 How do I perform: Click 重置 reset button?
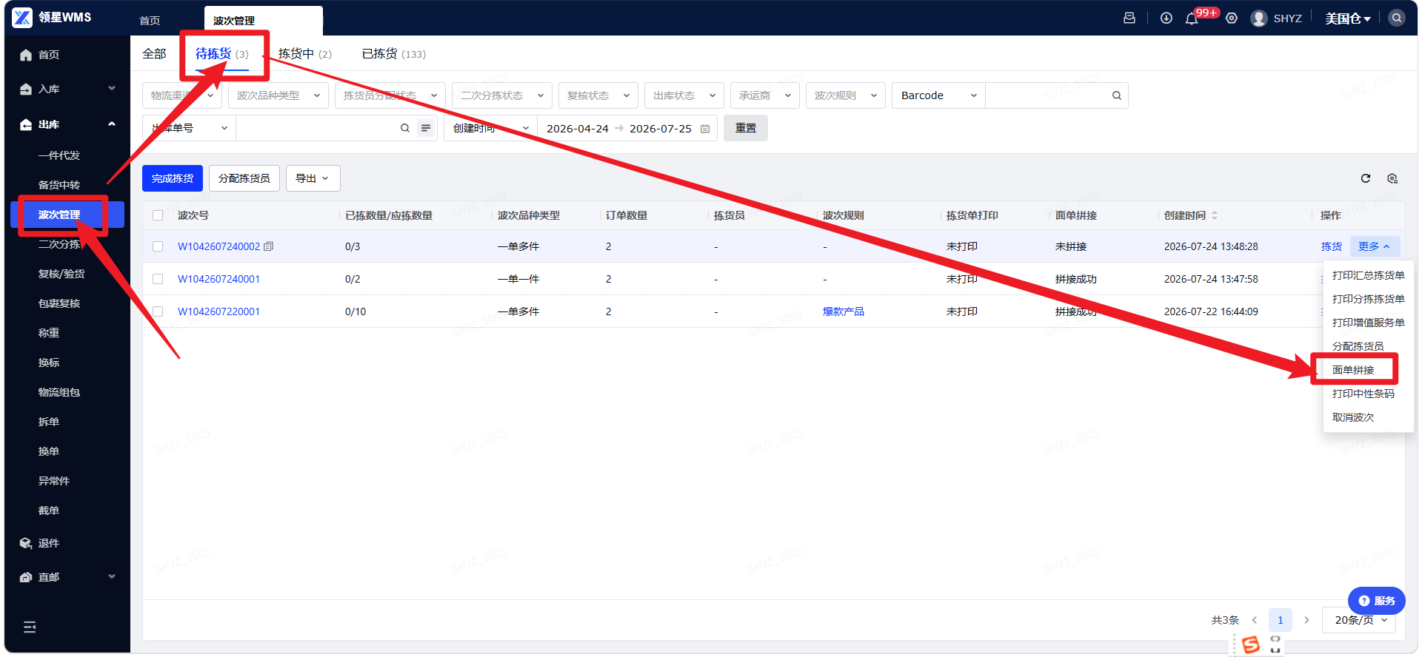tap(746, 128)
